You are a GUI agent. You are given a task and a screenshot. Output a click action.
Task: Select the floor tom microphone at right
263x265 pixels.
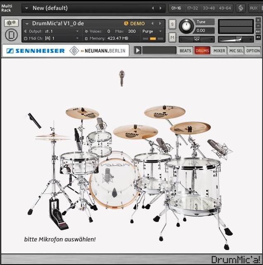click(220, 149)
